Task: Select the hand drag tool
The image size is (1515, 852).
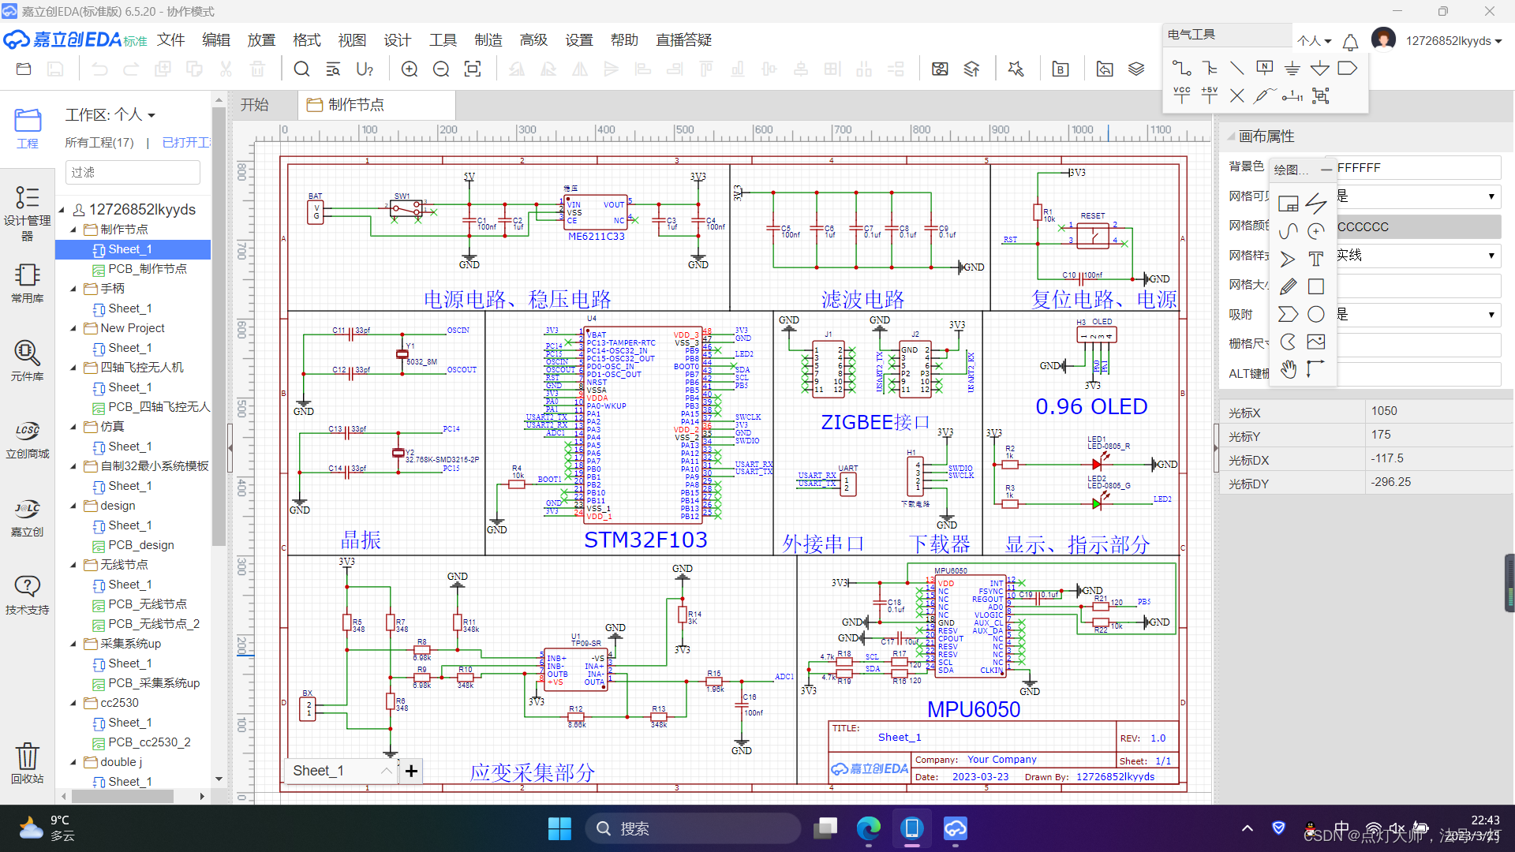Action: point(1288,368)
